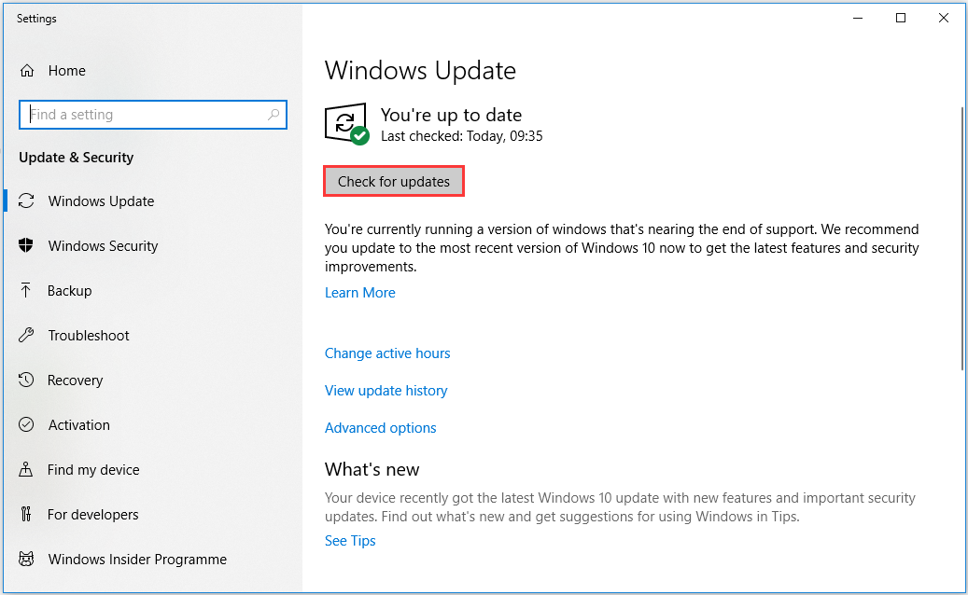
Task: Open the Backup settings section
Action: click(x=70, y=290)
